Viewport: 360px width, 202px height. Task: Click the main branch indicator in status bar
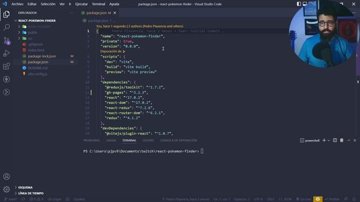tap(11, 199)
